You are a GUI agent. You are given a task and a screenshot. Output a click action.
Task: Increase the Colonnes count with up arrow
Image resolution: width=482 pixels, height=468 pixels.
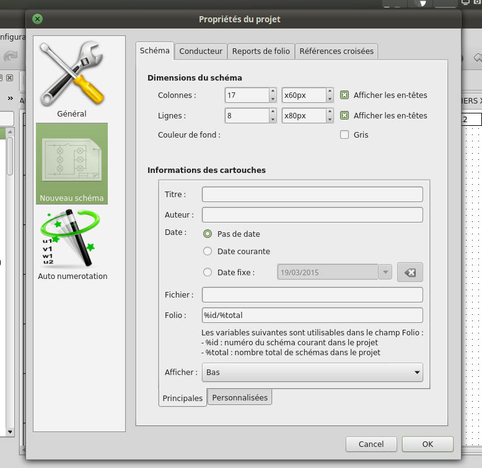click(273, 92)
